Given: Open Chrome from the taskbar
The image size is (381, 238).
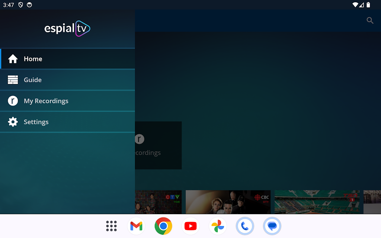Looking at the screenshot, I should (x=163, y=226).
